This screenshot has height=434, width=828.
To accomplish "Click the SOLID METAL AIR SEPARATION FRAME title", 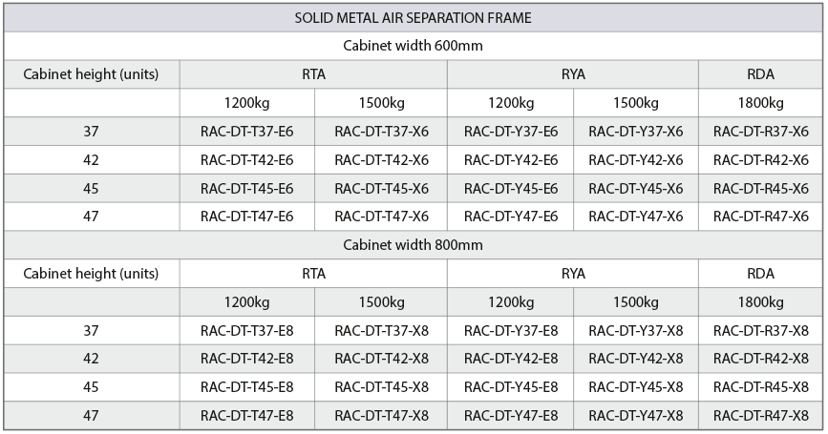I will (413, 18).
